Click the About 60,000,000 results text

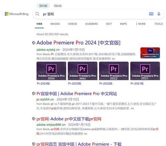tap(52, 34)
